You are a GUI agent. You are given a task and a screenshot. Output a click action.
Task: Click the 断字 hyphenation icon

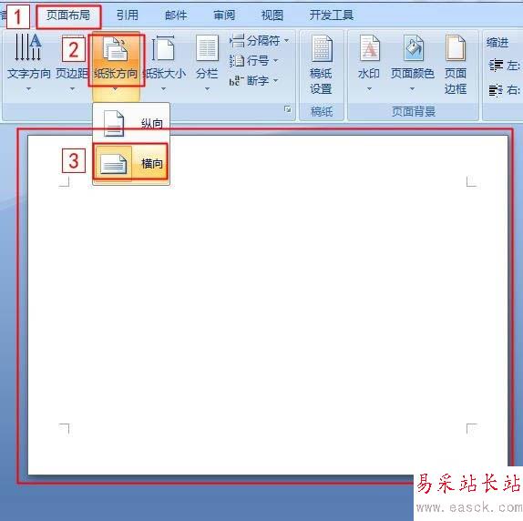point(237,81)
